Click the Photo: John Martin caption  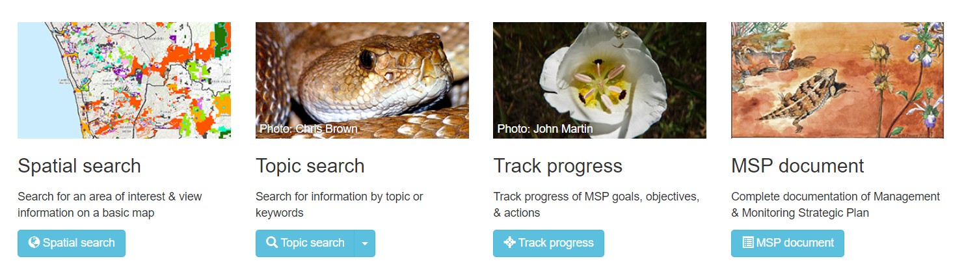[545, 129]
